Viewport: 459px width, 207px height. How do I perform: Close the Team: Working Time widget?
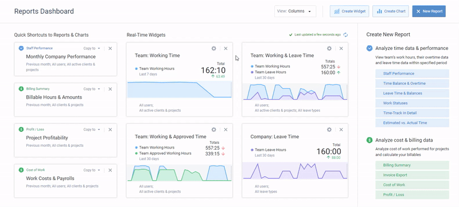[x=225, y=49]
